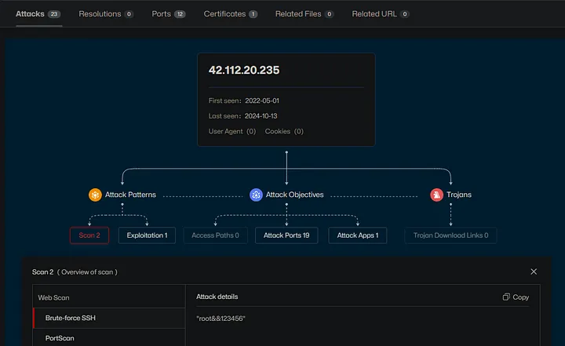
Task: Switch to the Resolutions tab
Action: coord(106,14)
